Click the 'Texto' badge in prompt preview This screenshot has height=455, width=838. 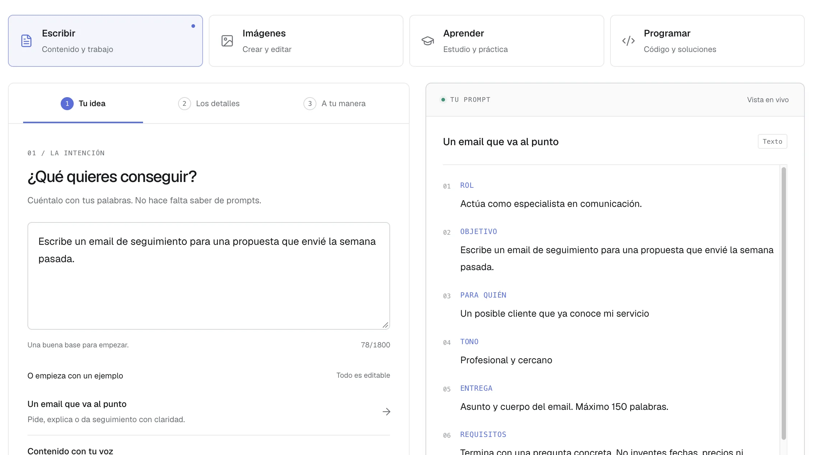[772, 142]
